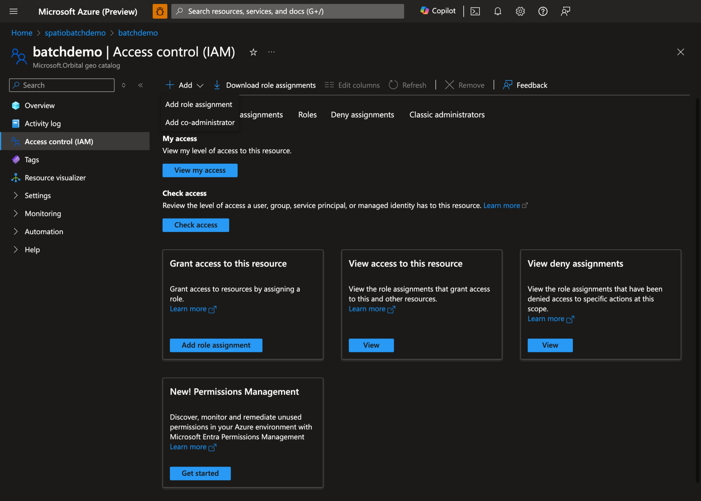Open portal settings gear icon
701x501 pixels.
520,12
